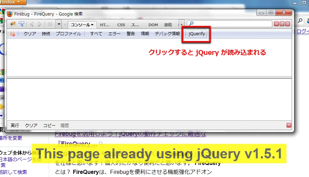Click クリア in the console toolbar
The height and width of the screenshot is (177, 309).
[x=30, y=34]
